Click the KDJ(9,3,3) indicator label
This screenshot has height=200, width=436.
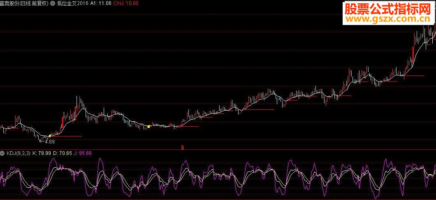click(x=18, y=153)
